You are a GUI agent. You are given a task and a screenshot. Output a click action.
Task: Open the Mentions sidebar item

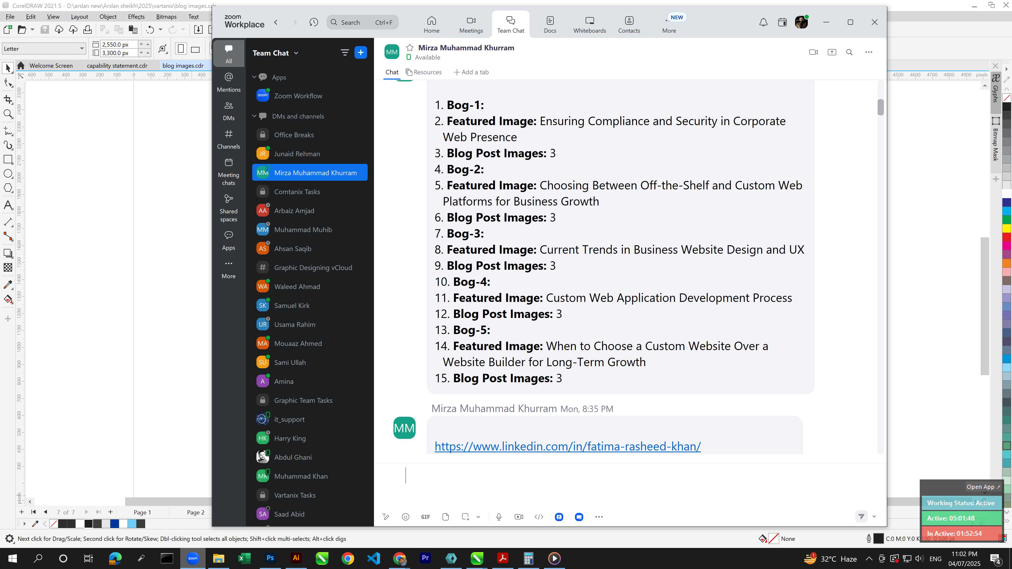(x=229, y=82)
